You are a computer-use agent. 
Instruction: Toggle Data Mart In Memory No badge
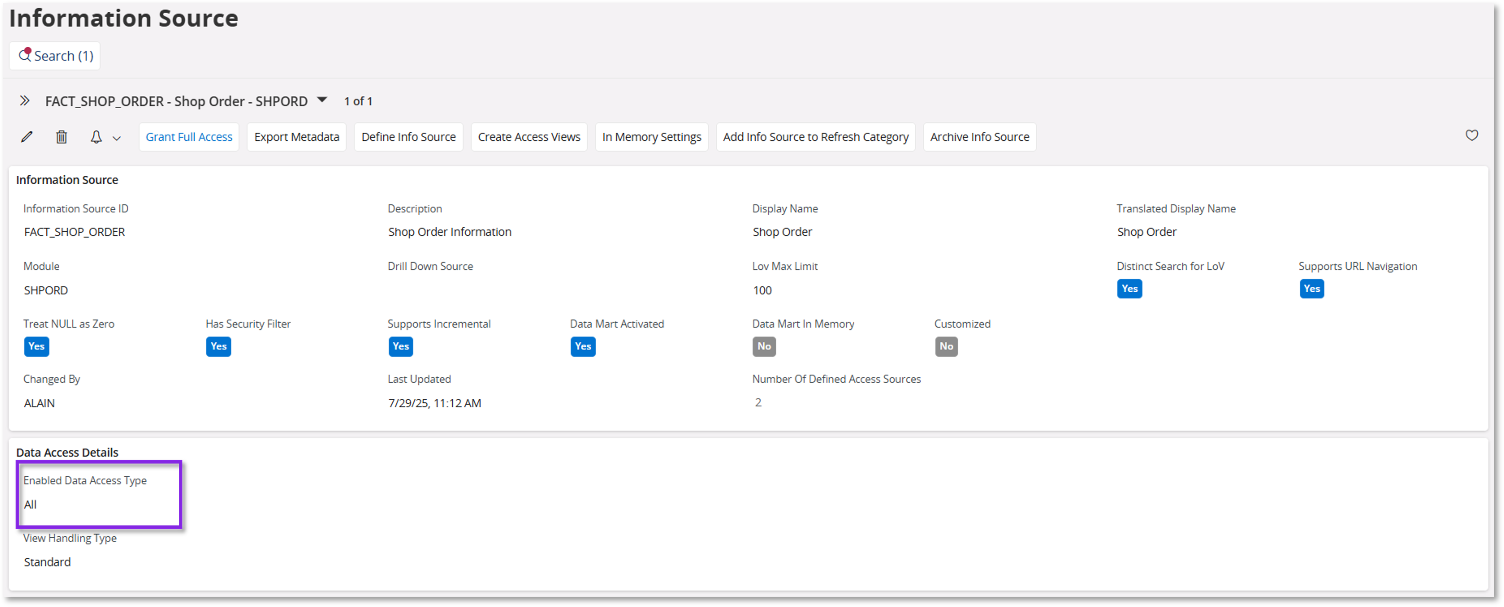point(764,347)
